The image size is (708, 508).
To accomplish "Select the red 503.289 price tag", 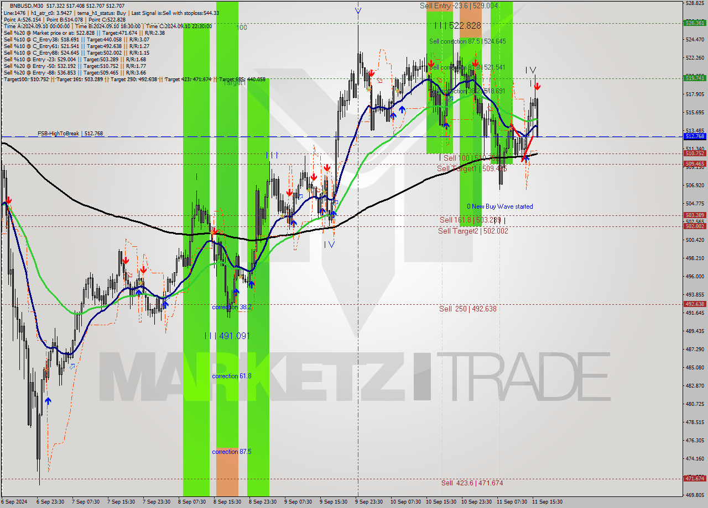I will (695, 215).
